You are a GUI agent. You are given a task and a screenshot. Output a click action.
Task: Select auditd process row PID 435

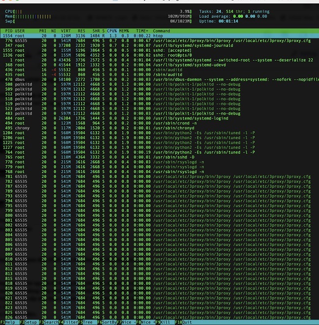(159, 75)
